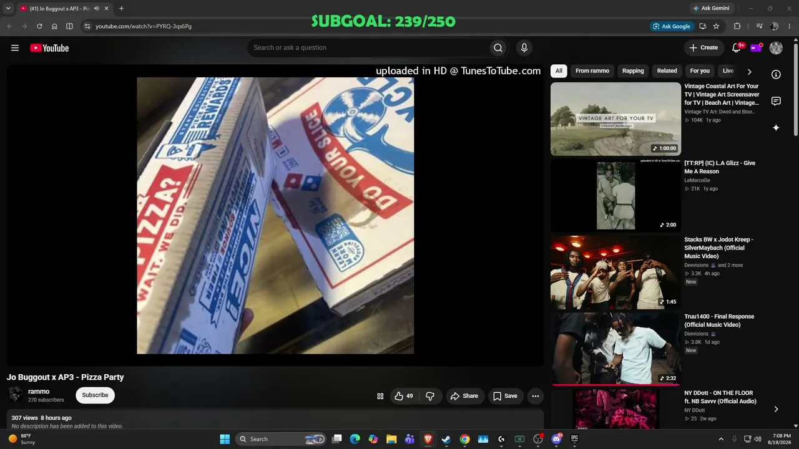Open NY DDott ON THE FLOOR title
Screen dimensions: 799x449
coord(720,397)
